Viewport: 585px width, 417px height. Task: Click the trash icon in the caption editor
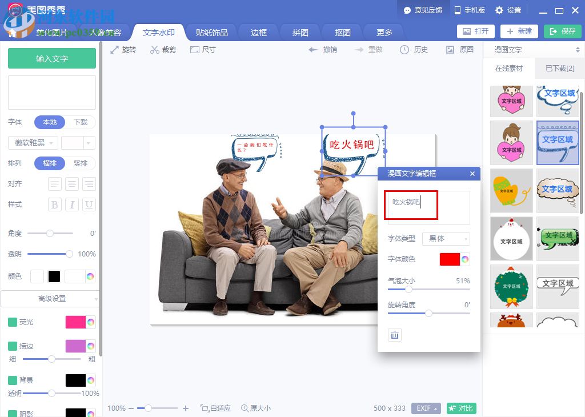[x=394, y=335]
